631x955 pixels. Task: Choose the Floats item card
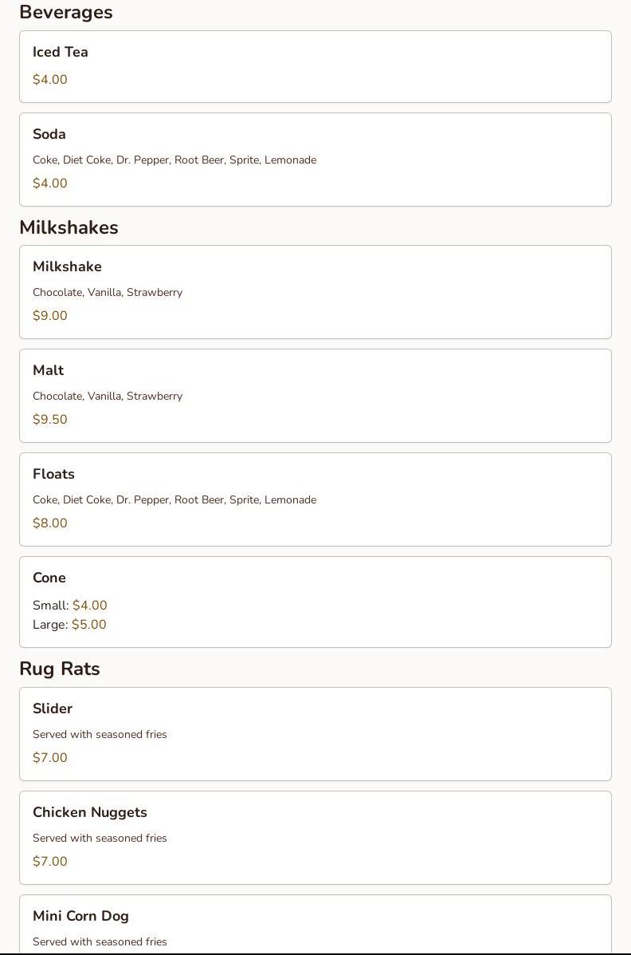coord(315,499)
